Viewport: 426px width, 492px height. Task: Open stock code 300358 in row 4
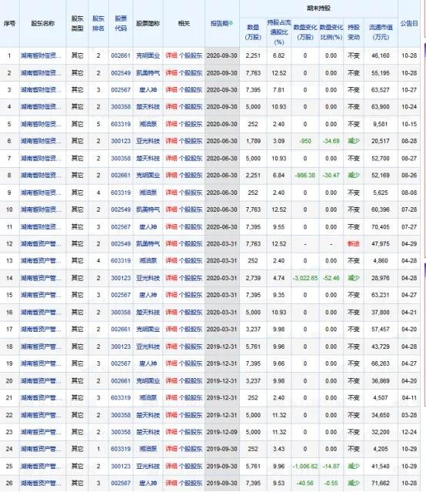121,107
